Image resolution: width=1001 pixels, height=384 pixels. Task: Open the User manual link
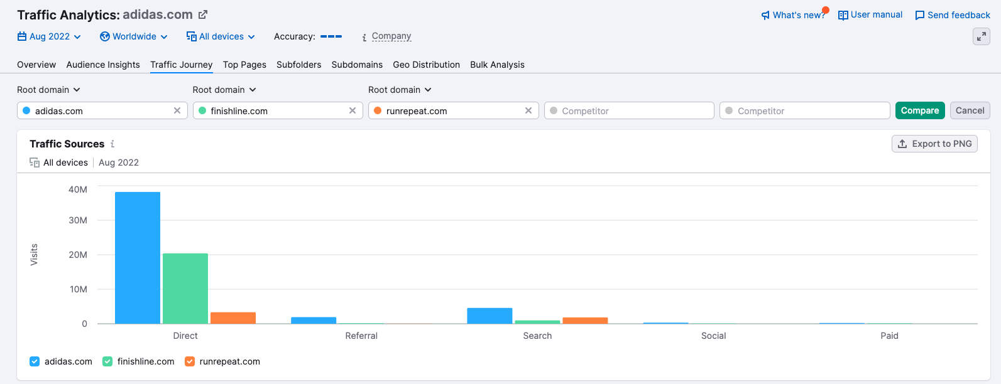point(877,14)
